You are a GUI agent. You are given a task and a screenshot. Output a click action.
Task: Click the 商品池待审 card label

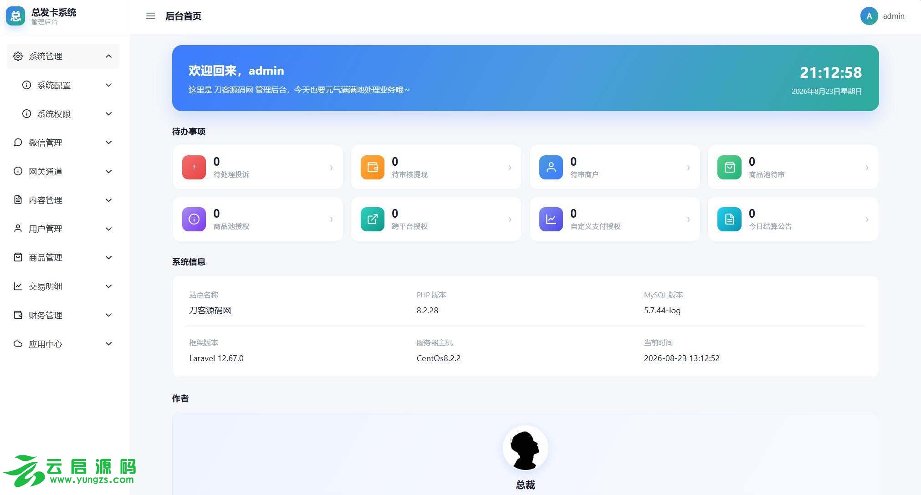[x=766, y=174]
